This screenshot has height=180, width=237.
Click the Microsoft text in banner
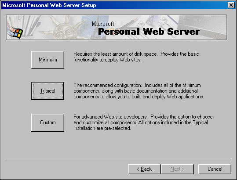[x=103, y=24]
